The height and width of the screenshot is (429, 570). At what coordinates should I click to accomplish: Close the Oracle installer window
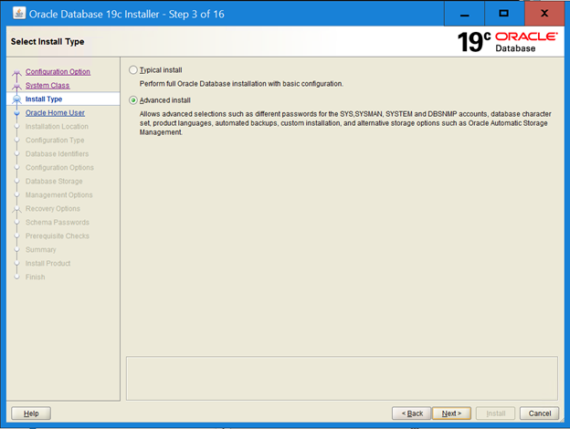coord(544,14)
